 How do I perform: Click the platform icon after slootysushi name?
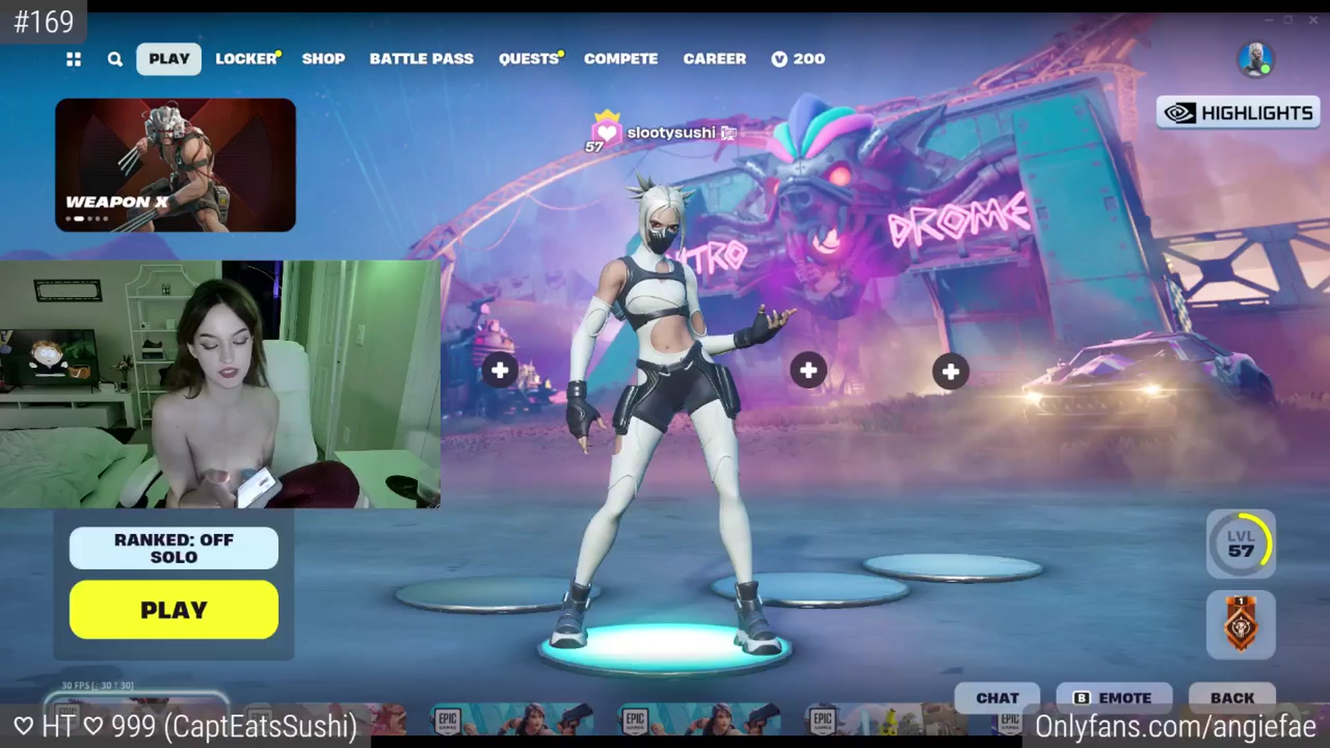point(728,133)
